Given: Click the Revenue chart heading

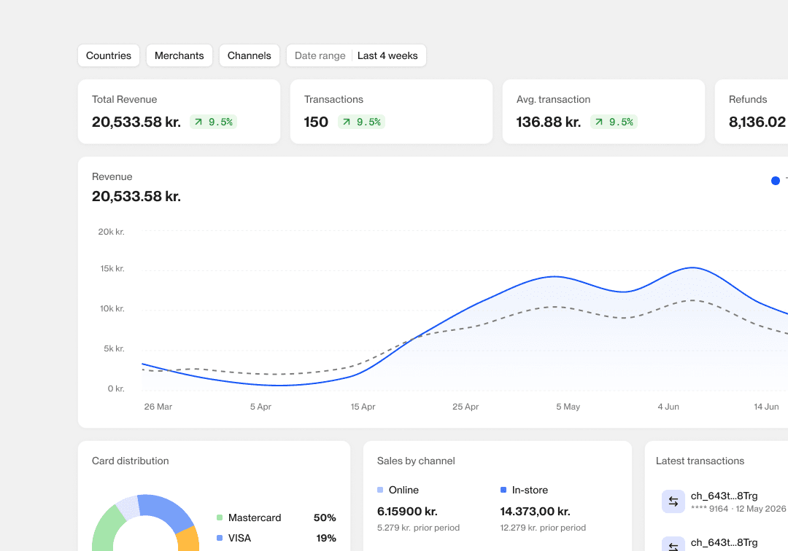Looking at the screenshot, I should tap(112, 176).
